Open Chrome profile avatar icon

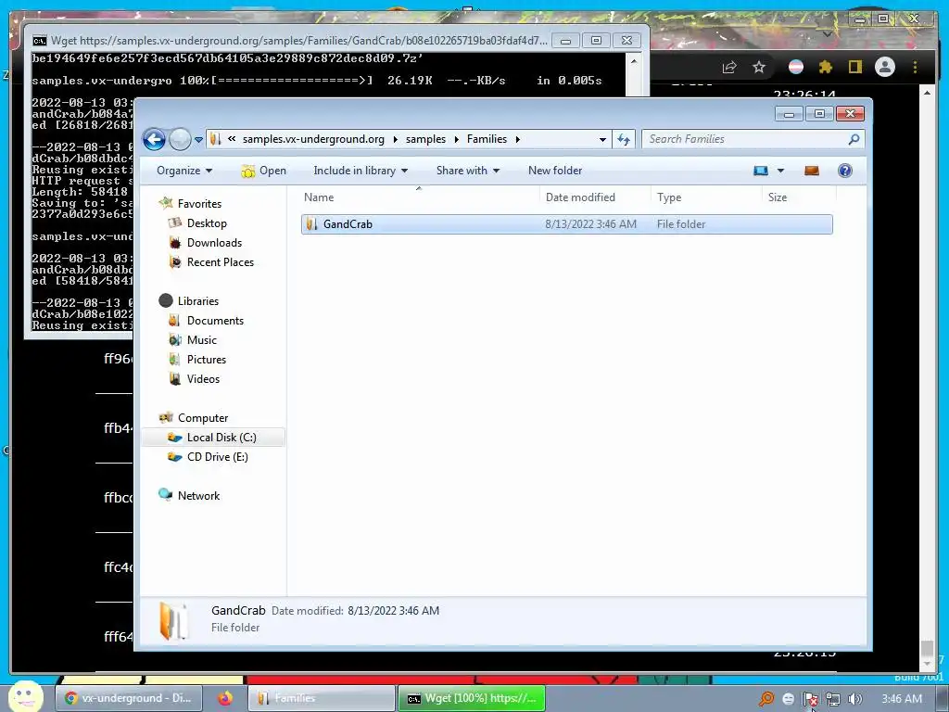[x=885, y=67]
